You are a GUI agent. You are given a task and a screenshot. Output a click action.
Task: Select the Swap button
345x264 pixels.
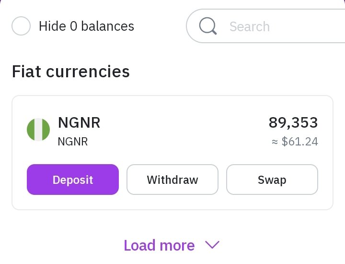(272, 180)
